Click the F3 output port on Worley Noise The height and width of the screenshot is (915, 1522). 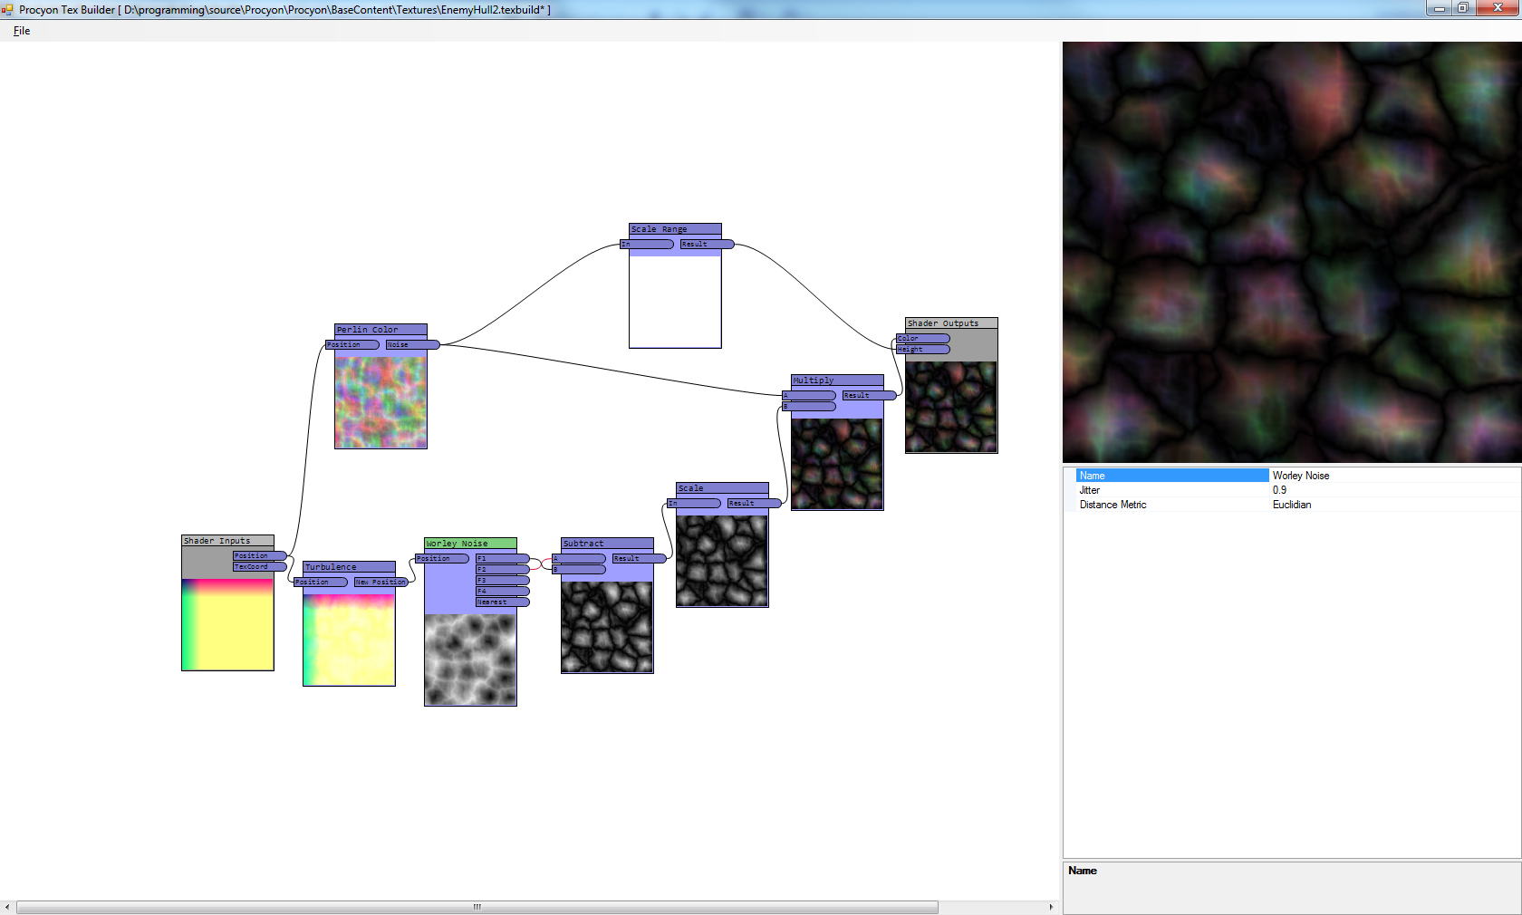[x=502, y=580]
